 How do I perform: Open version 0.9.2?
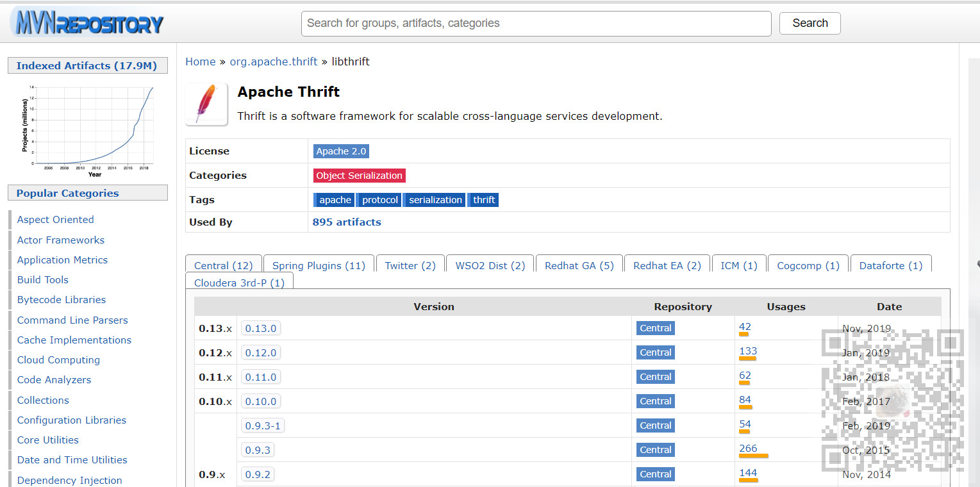click(x=258, y=474)
